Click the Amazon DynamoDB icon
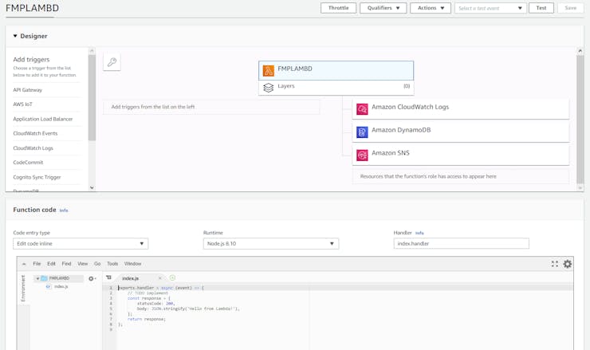The width and height of the screenshot is (590, 350). click(362, 131)
